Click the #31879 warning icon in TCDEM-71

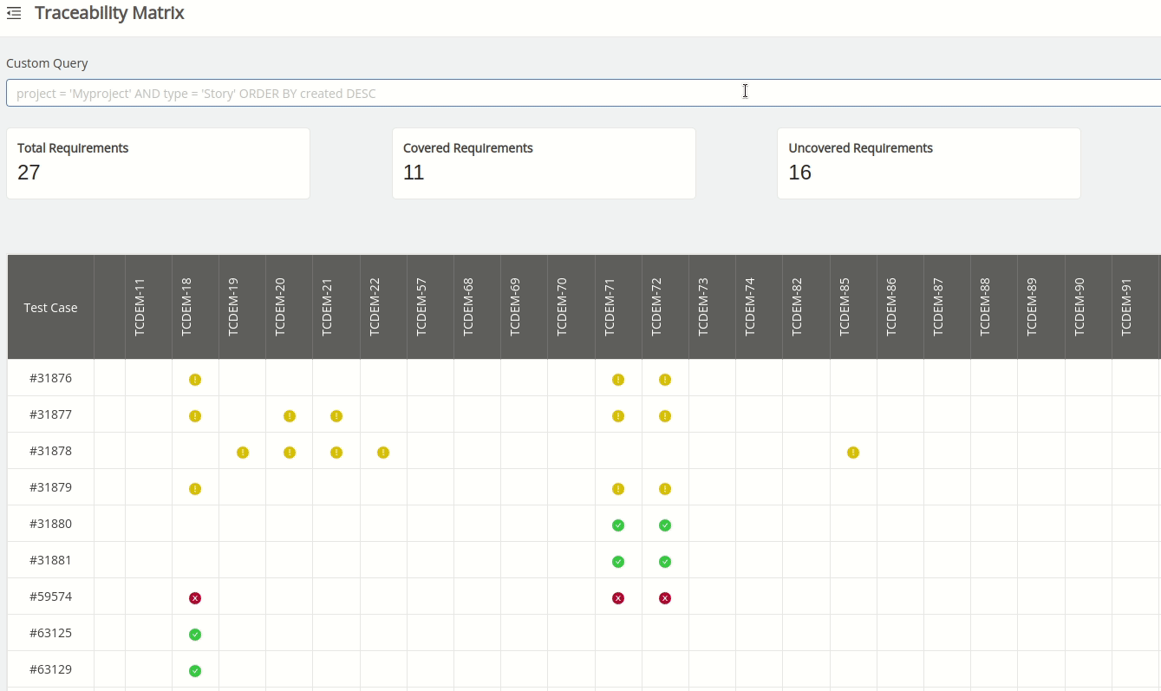click(618, 489)
